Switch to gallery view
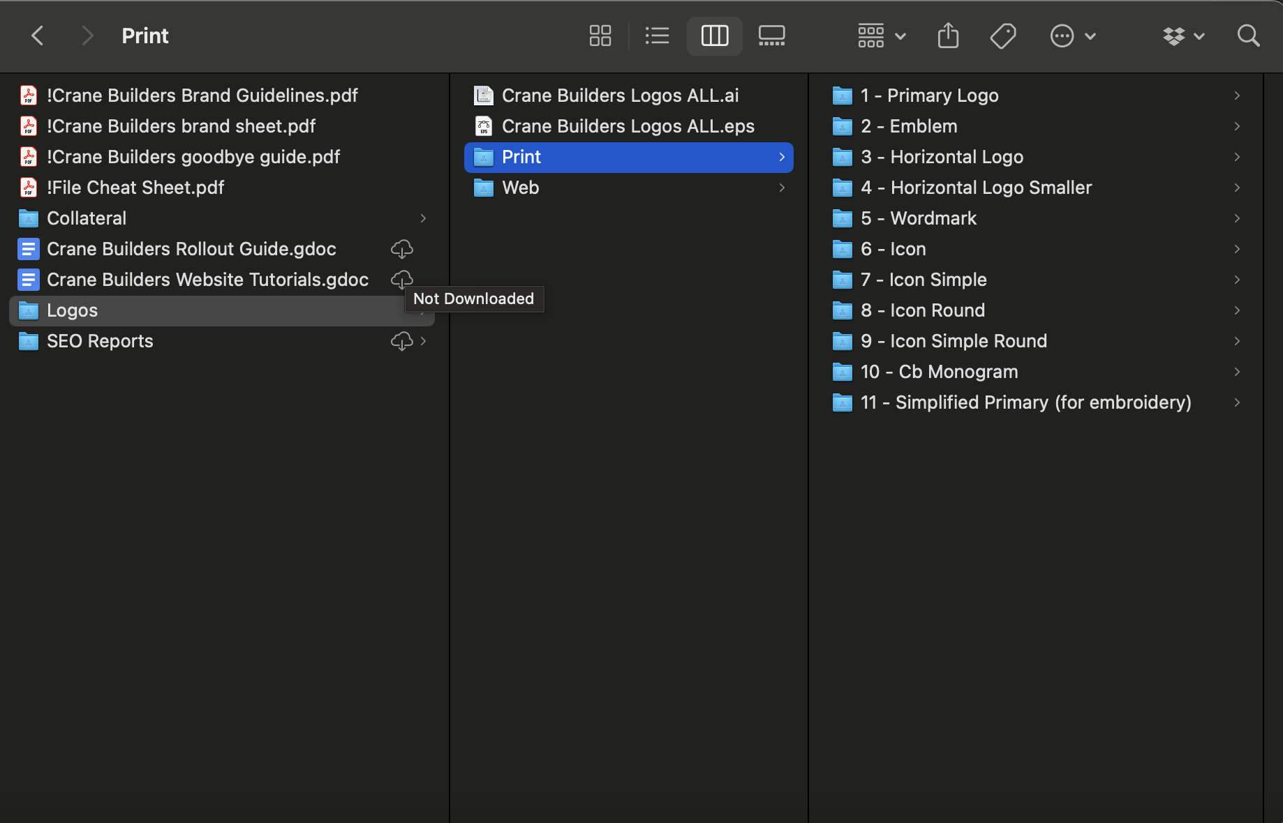 tap(771, 36)
